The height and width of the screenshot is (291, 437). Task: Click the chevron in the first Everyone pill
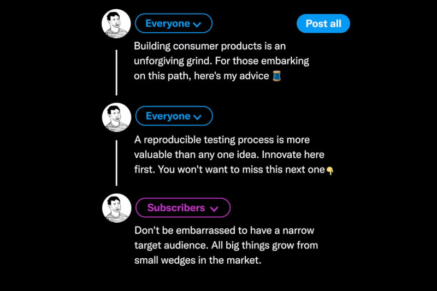197,25
